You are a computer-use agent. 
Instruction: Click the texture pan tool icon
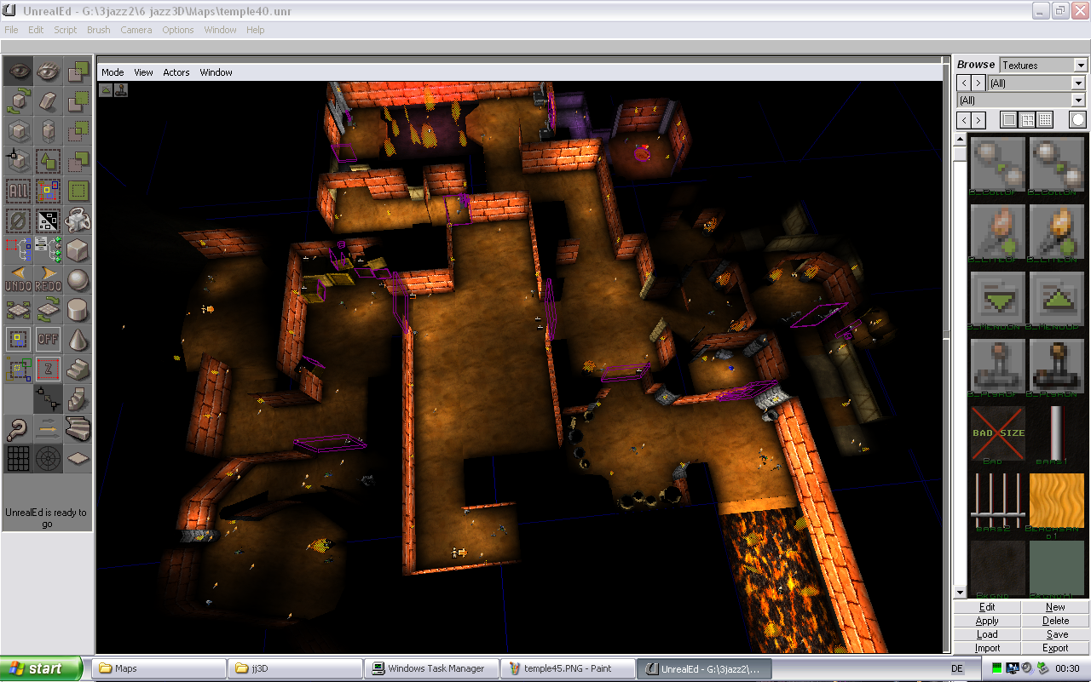tap(19, 310)
